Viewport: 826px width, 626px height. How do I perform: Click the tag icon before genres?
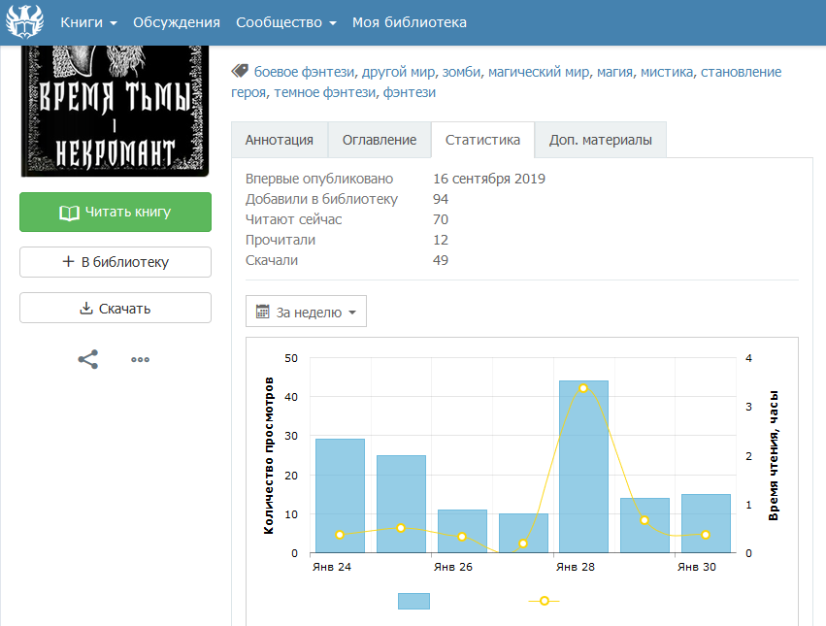[x=240, y=72]
